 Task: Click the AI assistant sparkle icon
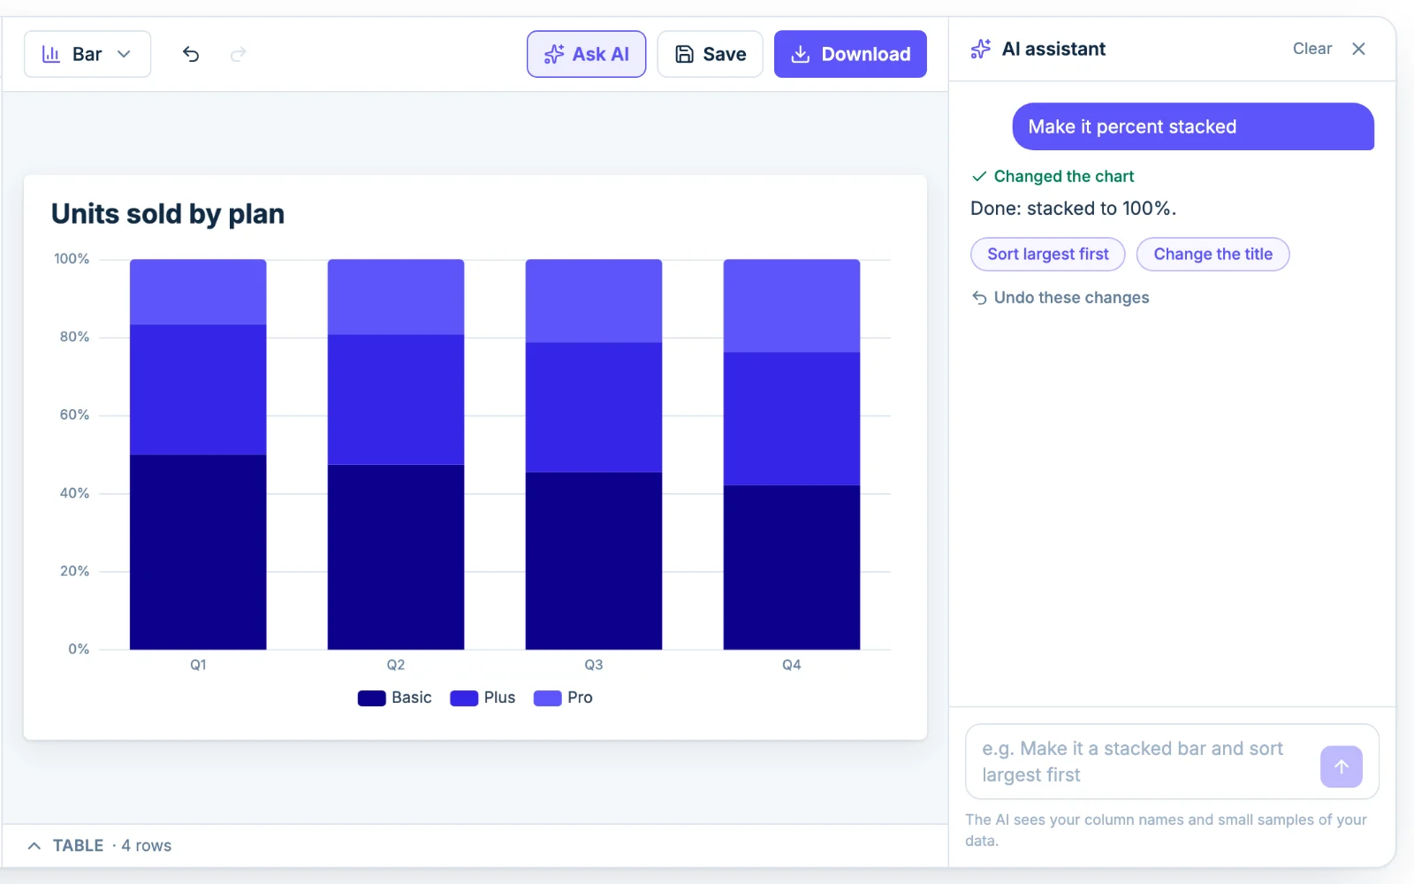point(981,49)
